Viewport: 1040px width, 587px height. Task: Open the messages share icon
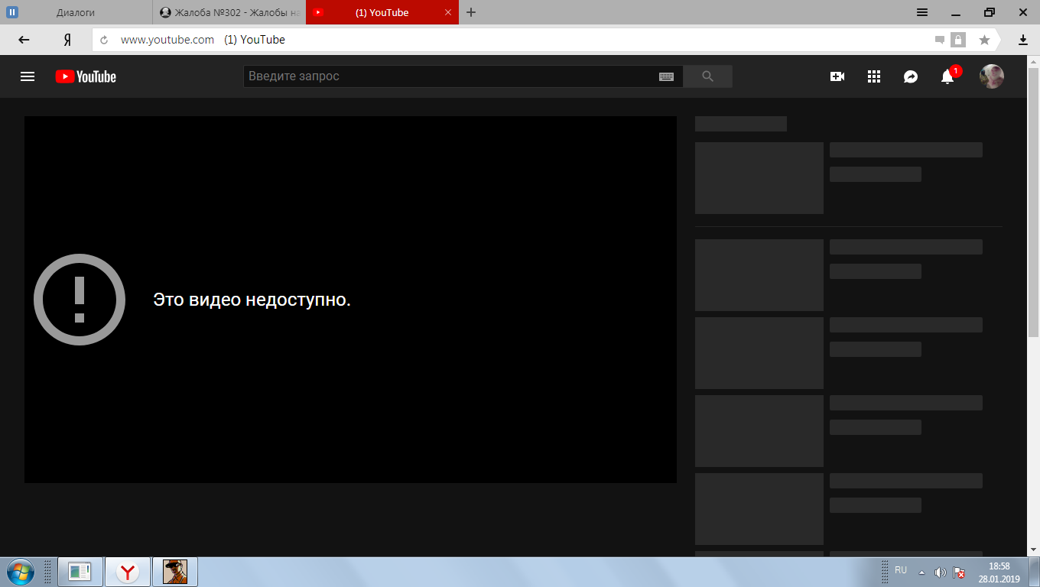911,76
